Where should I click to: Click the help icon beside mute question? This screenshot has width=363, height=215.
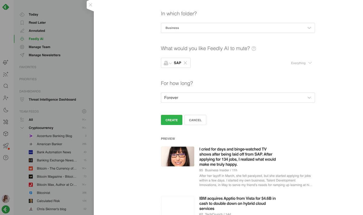(254, 49)
